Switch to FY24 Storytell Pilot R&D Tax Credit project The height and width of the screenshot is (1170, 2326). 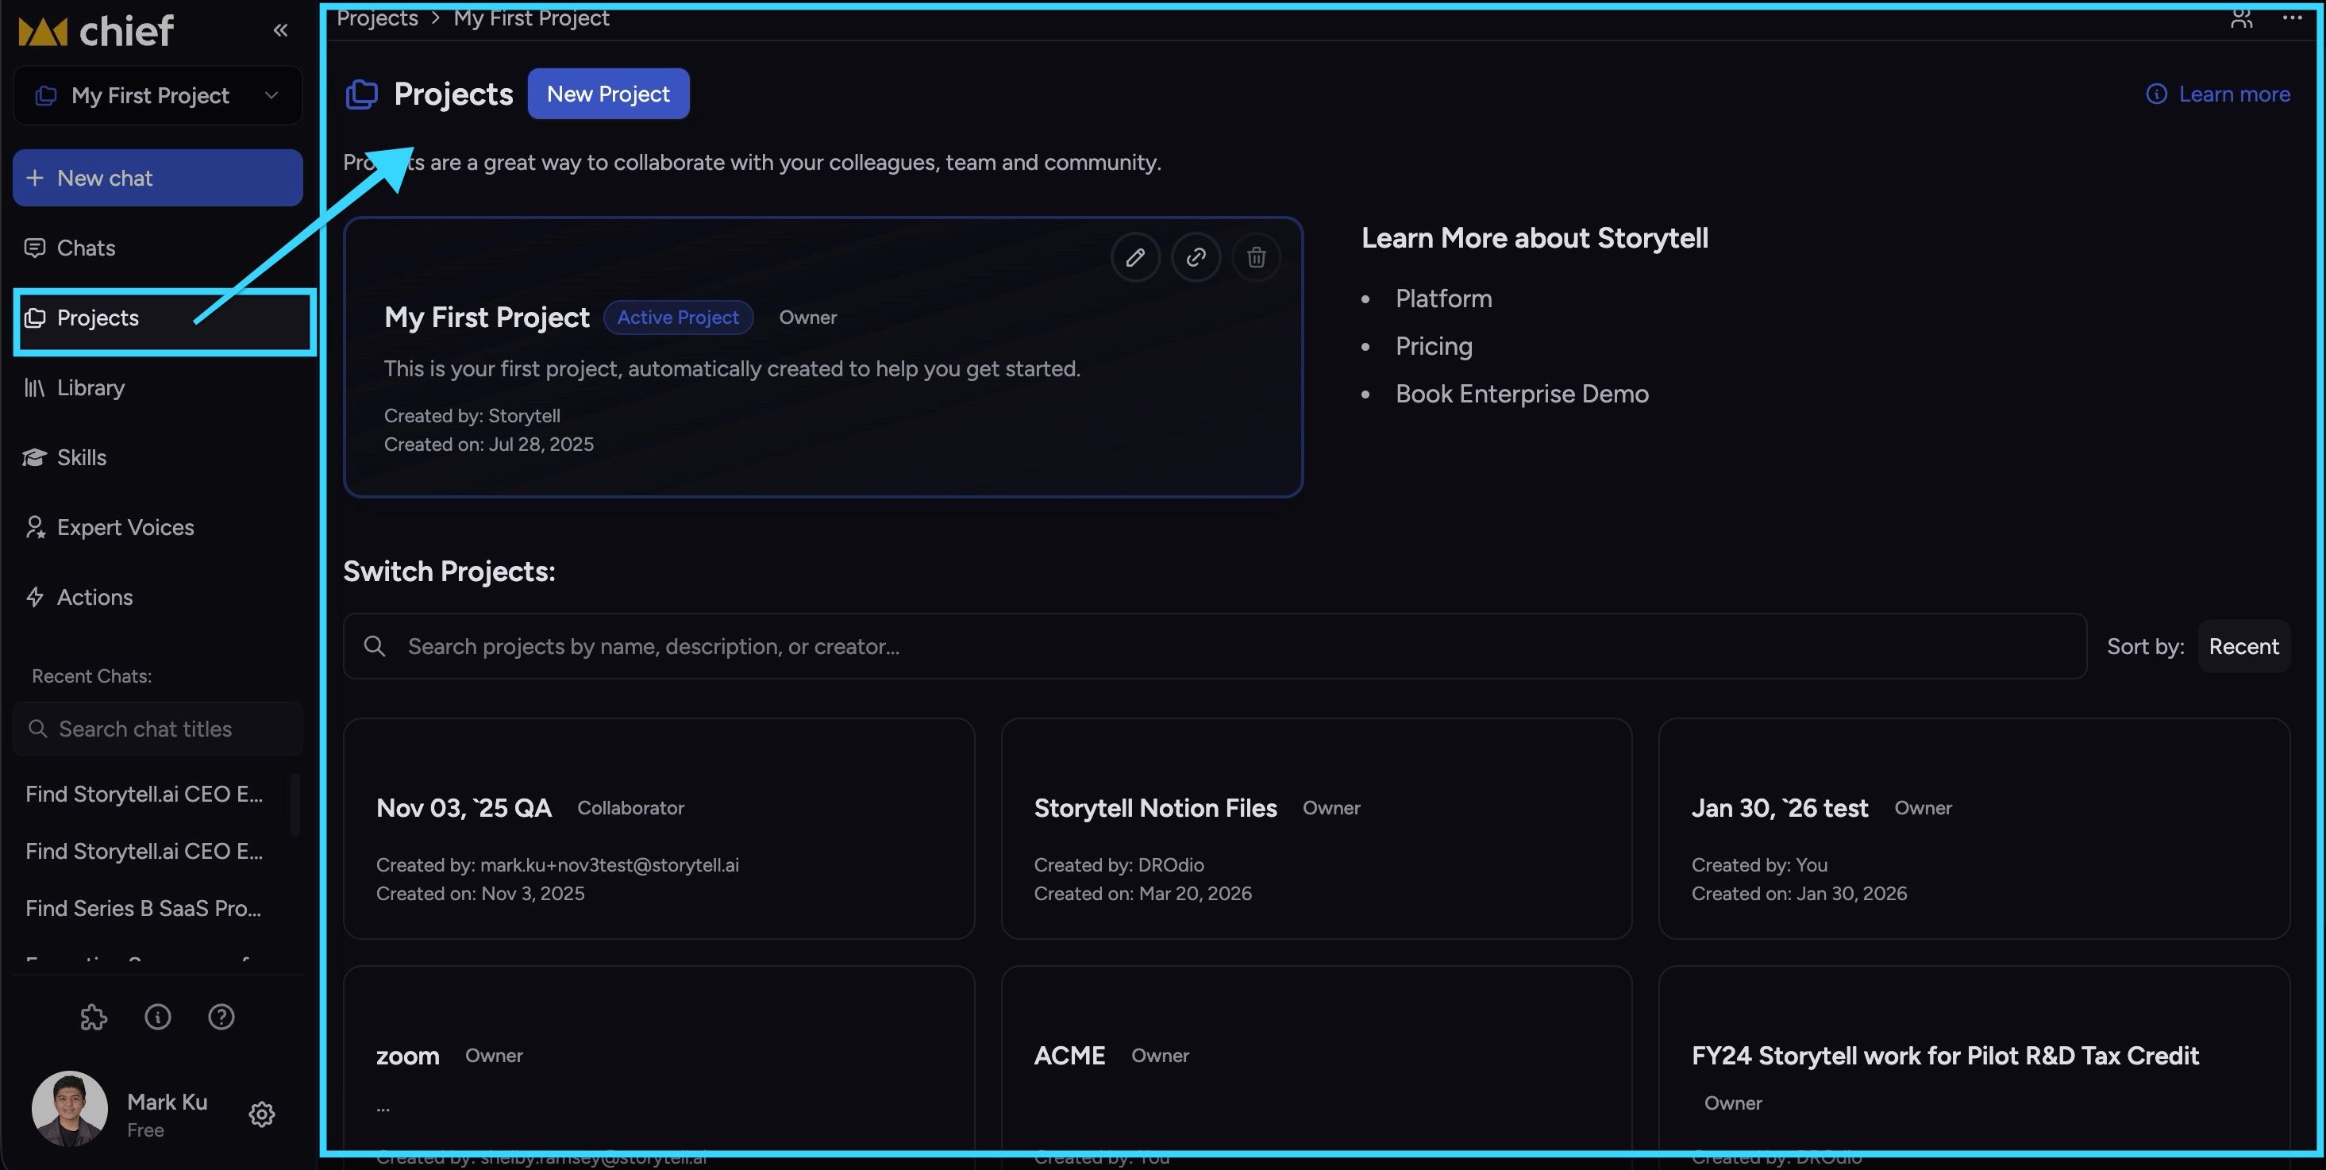pos(1974,1060)
